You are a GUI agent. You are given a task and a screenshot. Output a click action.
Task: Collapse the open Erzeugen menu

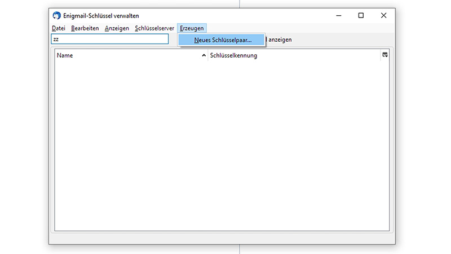[192, 28]
